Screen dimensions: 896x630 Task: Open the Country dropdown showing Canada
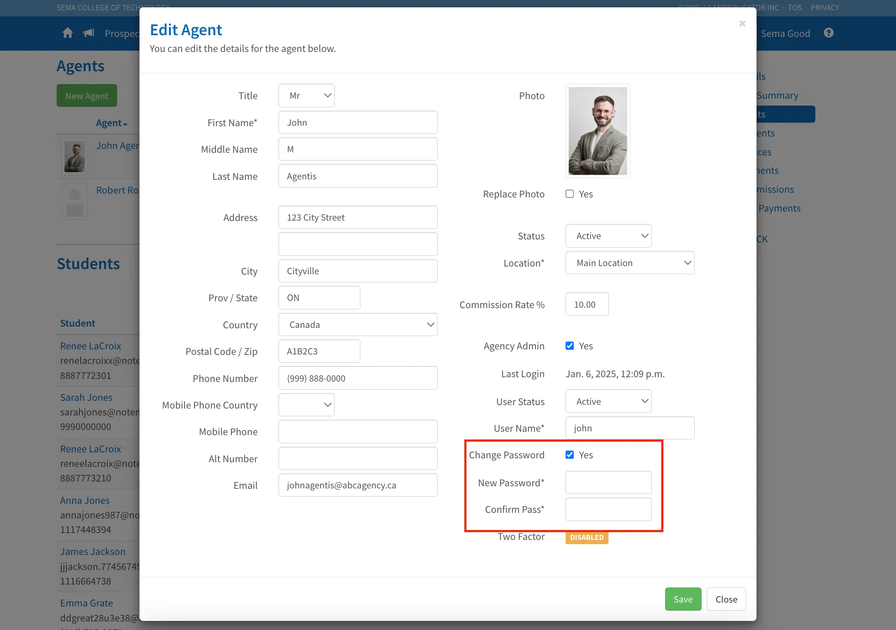(358, 324)
